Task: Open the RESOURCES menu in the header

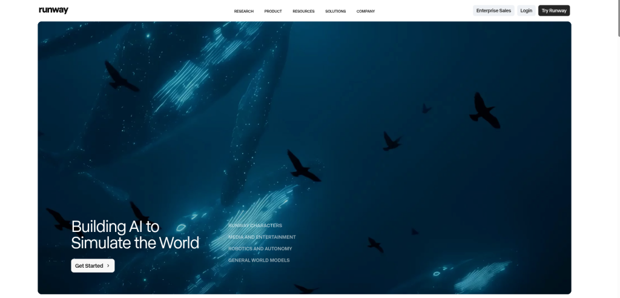Action: [303, 12]
